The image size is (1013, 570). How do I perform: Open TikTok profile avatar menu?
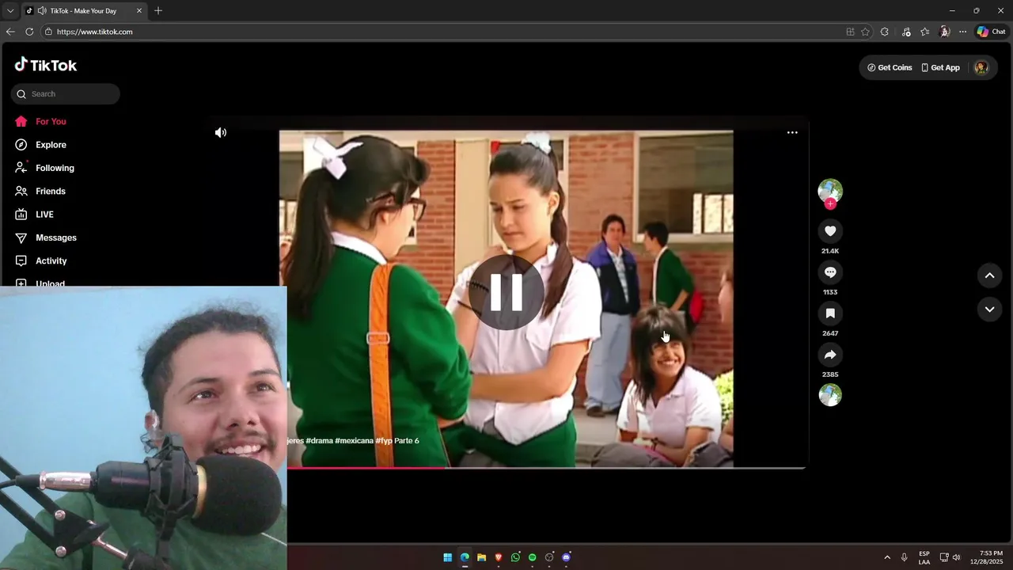[981, 68]
